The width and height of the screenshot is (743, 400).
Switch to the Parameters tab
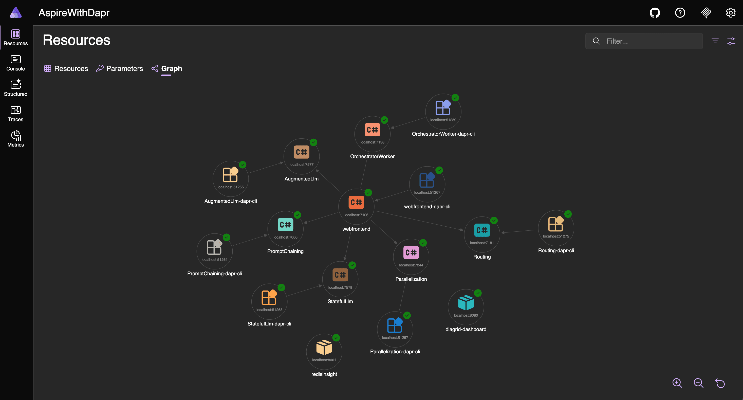click(119, 68)
